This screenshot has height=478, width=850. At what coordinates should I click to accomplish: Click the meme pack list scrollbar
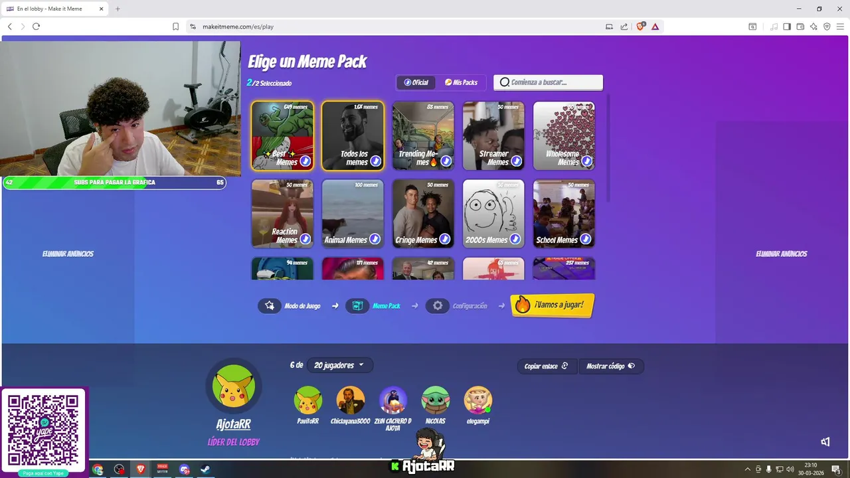[x=609, y=149]
